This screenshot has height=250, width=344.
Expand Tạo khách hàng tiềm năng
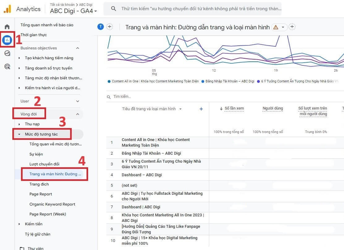[19, 58]
